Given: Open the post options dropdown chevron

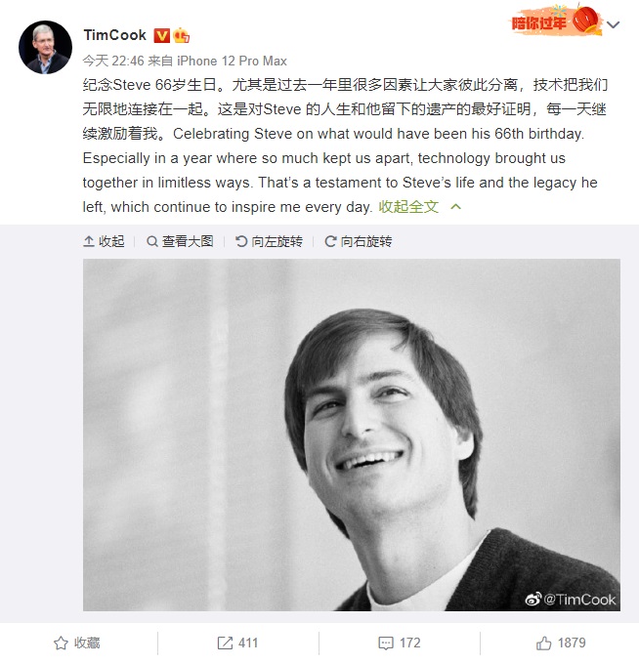Looking at the screenshot, I should 613,24.
